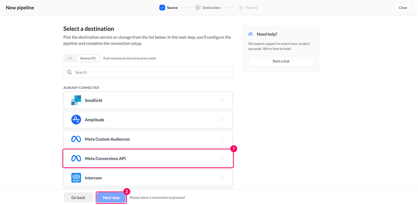This screenshot has height=205, width=418.
Task: Click the Need help people icon
Action: [250, 34]
